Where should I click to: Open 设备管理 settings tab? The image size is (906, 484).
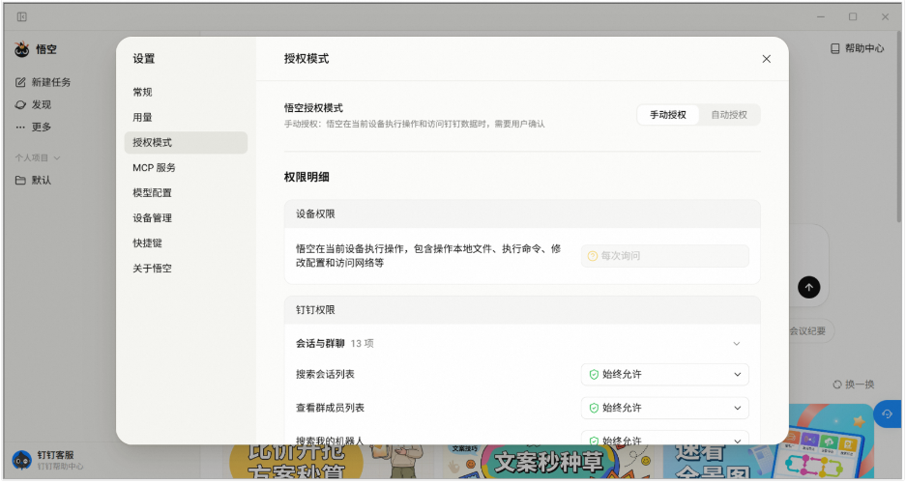[186, 217]
